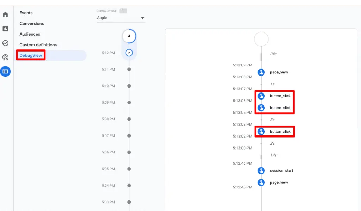Switch to the DebugView section
This screenshot has height=211, width=361.
(x=31, y=55)
